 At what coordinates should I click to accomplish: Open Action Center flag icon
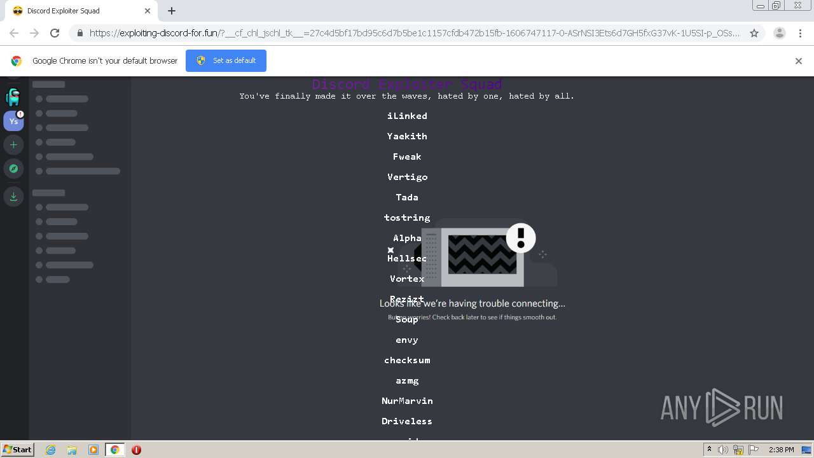point(752,450)
